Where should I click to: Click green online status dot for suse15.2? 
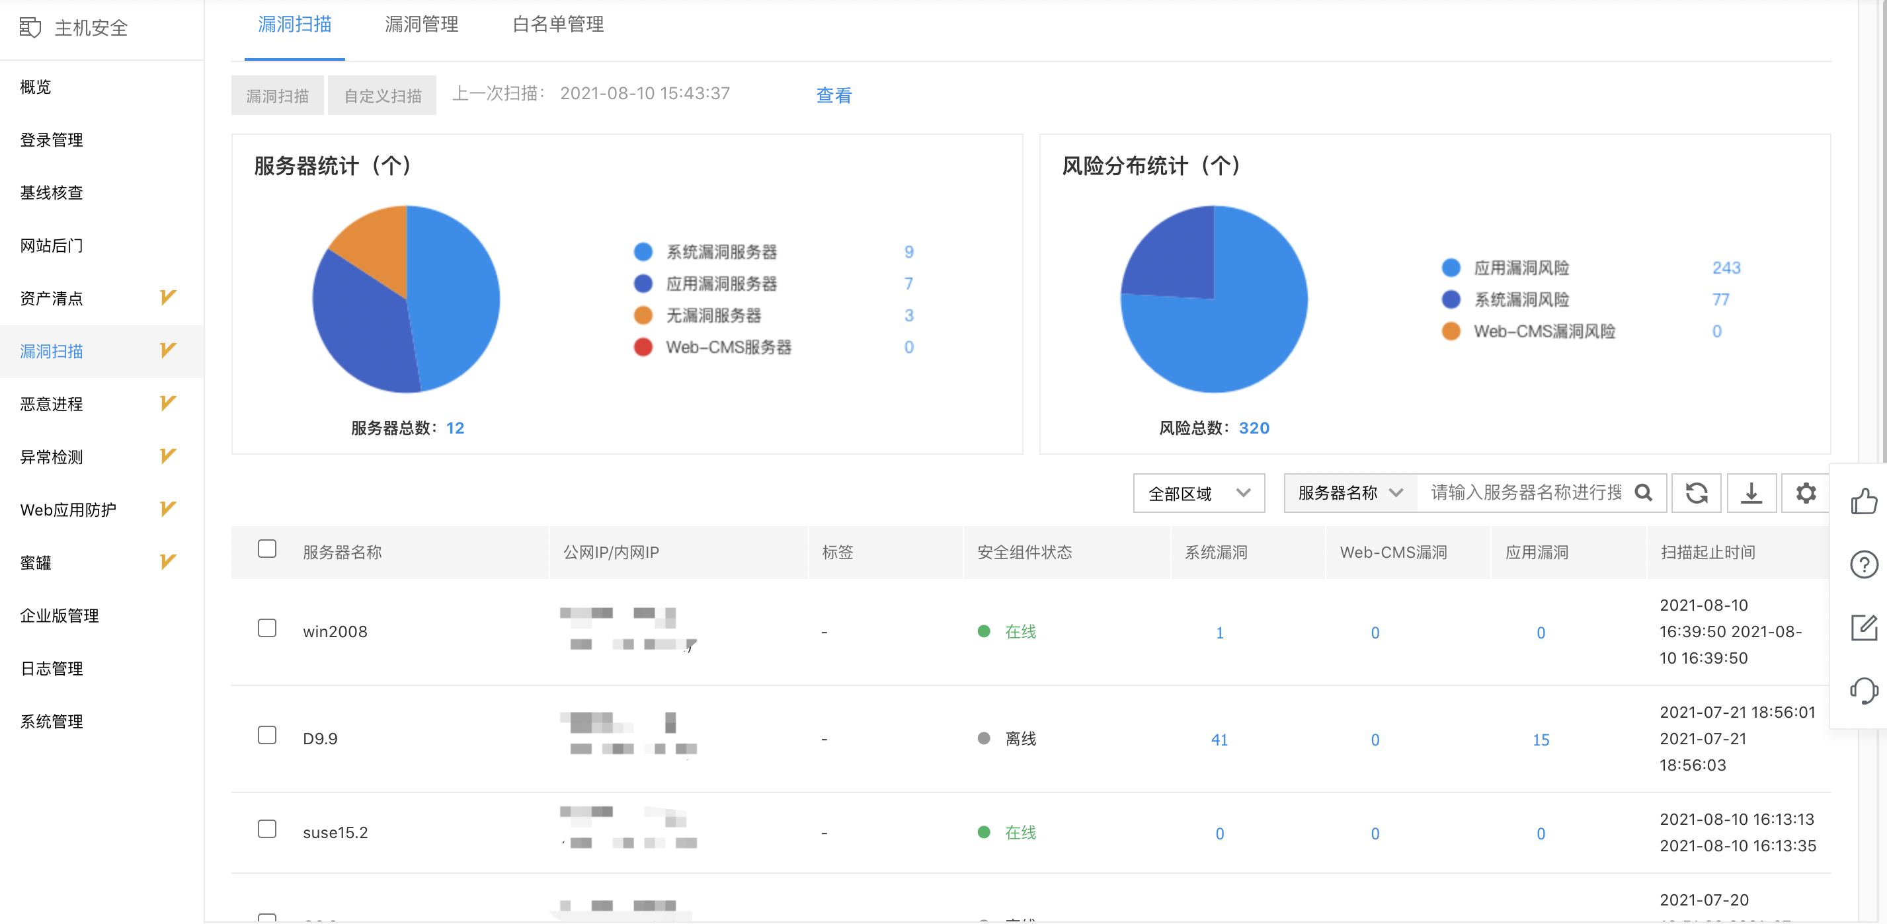[x=984, y=831]
